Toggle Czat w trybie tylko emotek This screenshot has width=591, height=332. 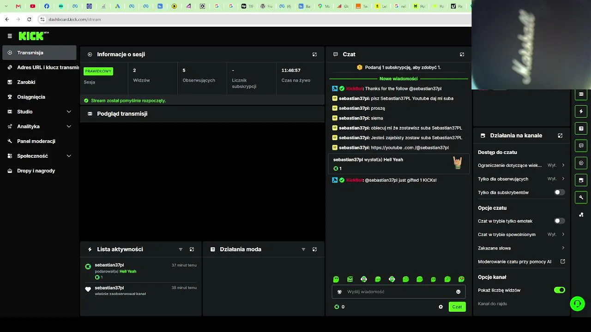(x=559, y=221)
